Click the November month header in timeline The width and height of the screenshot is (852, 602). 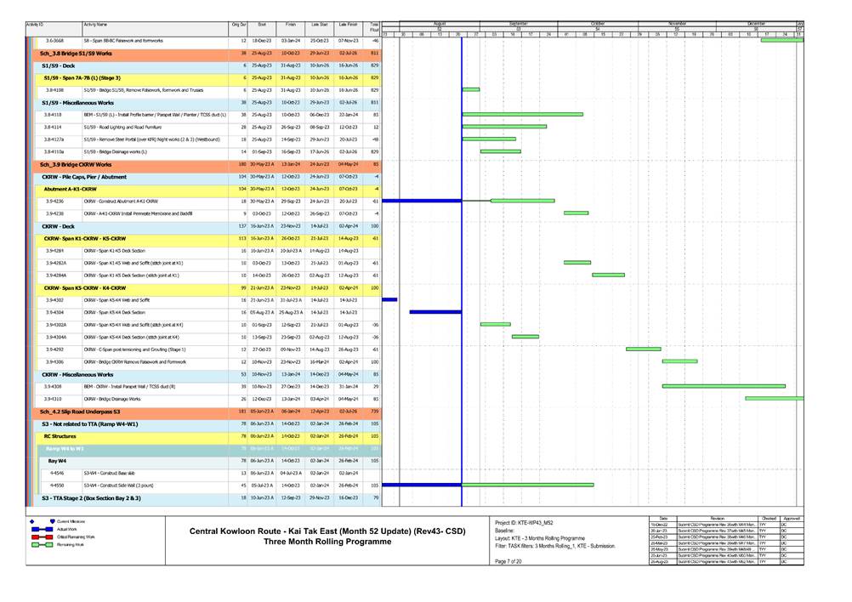coord(678,23)
